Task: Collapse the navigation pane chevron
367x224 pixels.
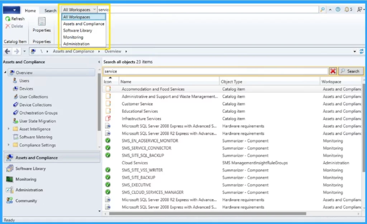Action: [x=99, y=62]
